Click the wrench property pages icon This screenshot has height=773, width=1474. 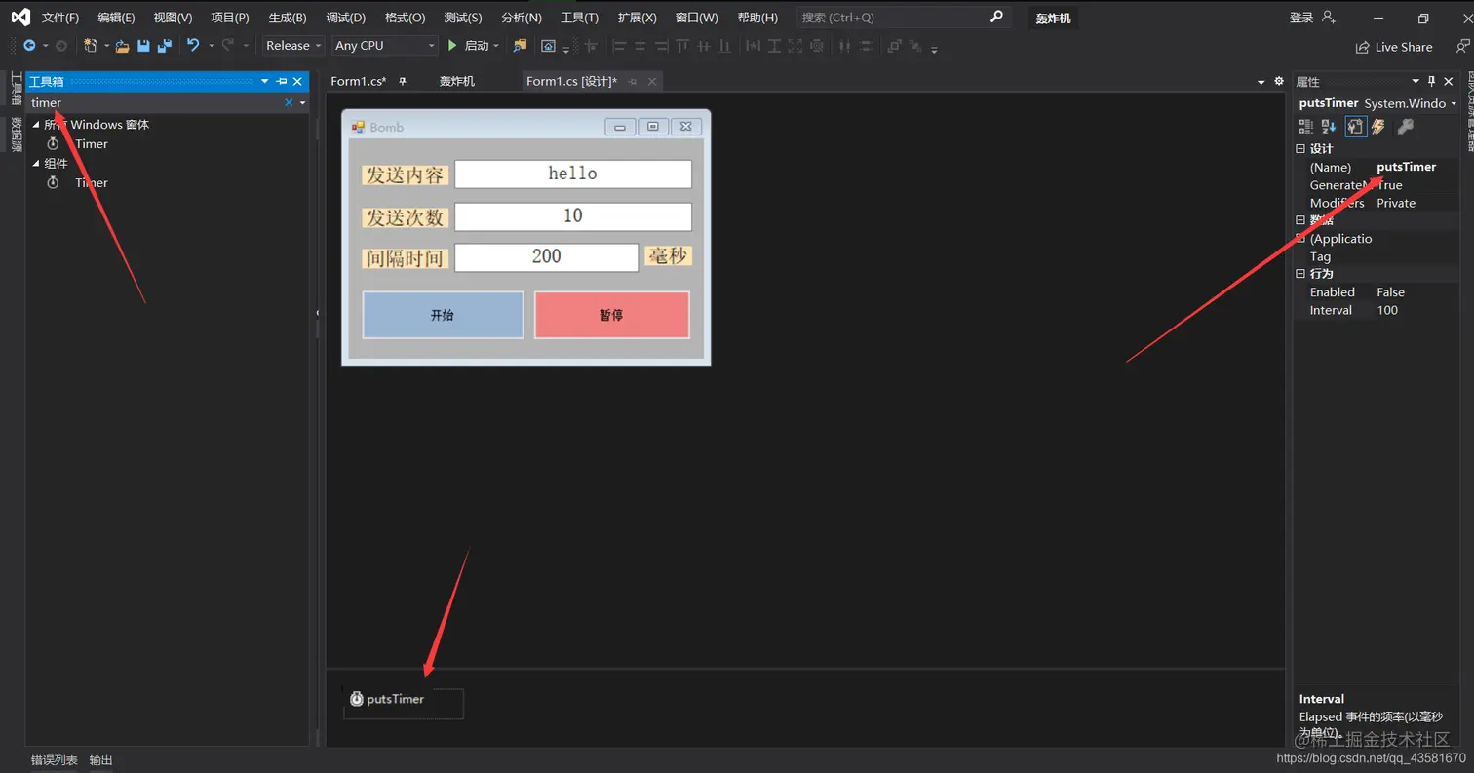(x=1405, y=126)
